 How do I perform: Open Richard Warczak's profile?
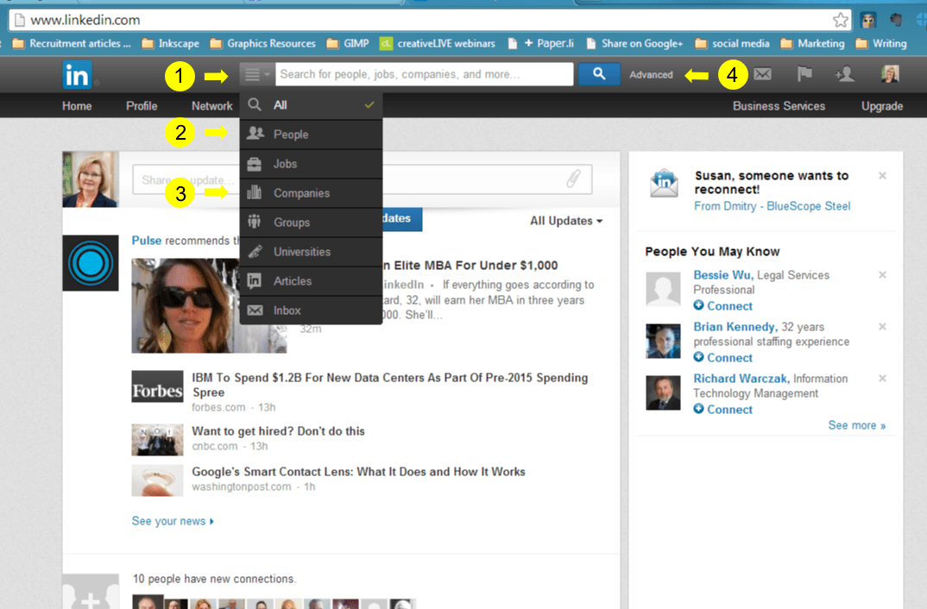pos(741,378)
